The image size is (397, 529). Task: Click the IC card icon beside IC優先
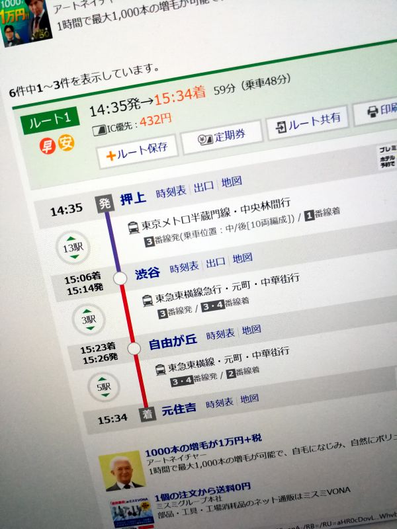pos(100,130)
